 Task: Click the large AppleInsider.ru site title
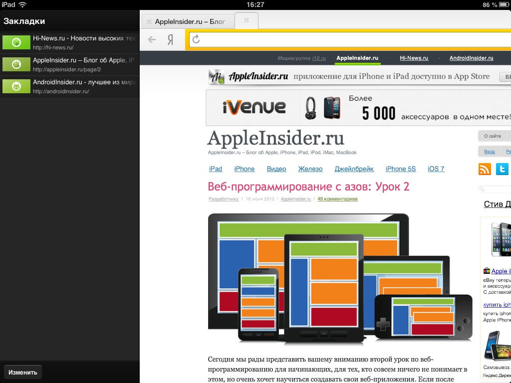point(275,138)
